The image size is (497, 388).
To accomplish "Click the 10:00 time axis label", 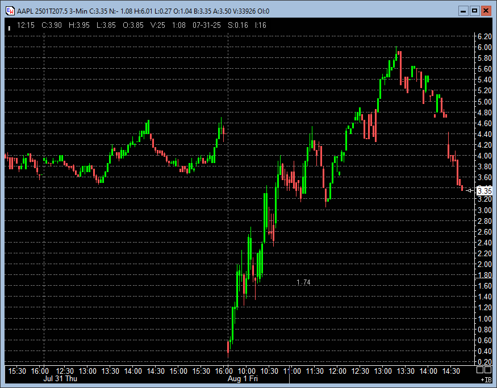I will 247,371.
